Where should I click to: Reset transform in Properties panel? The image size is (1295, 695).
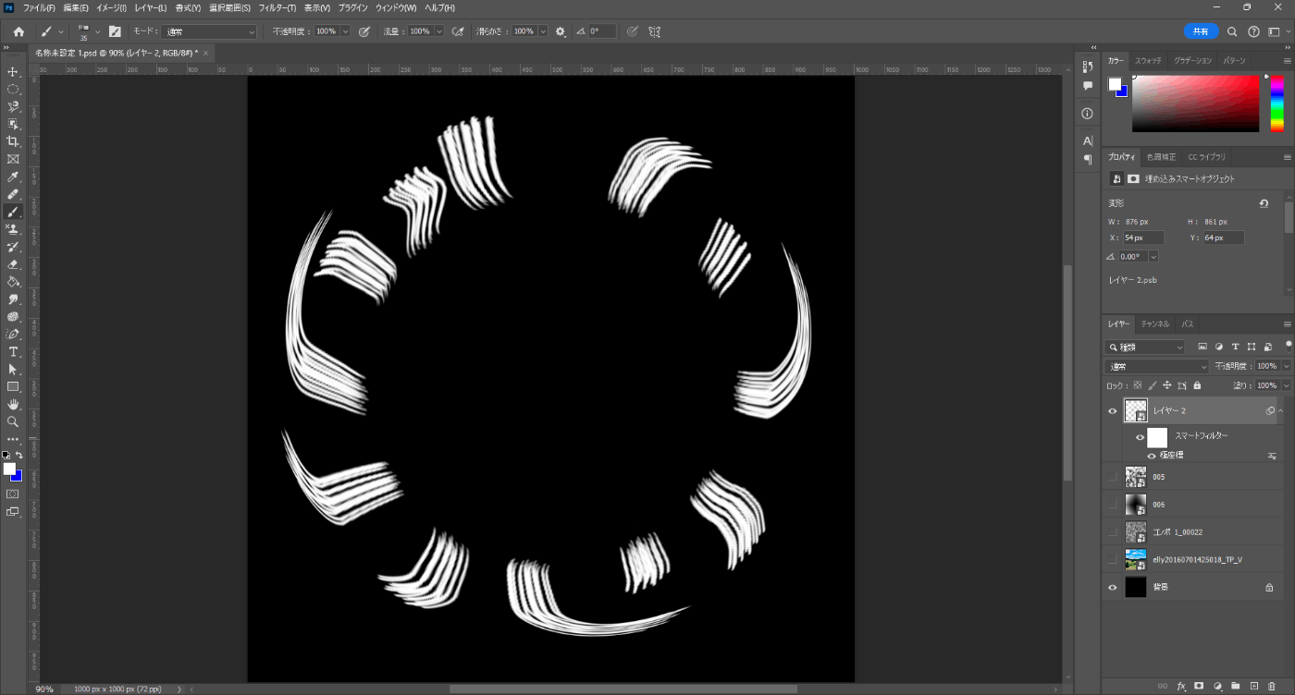[1264, 203]
